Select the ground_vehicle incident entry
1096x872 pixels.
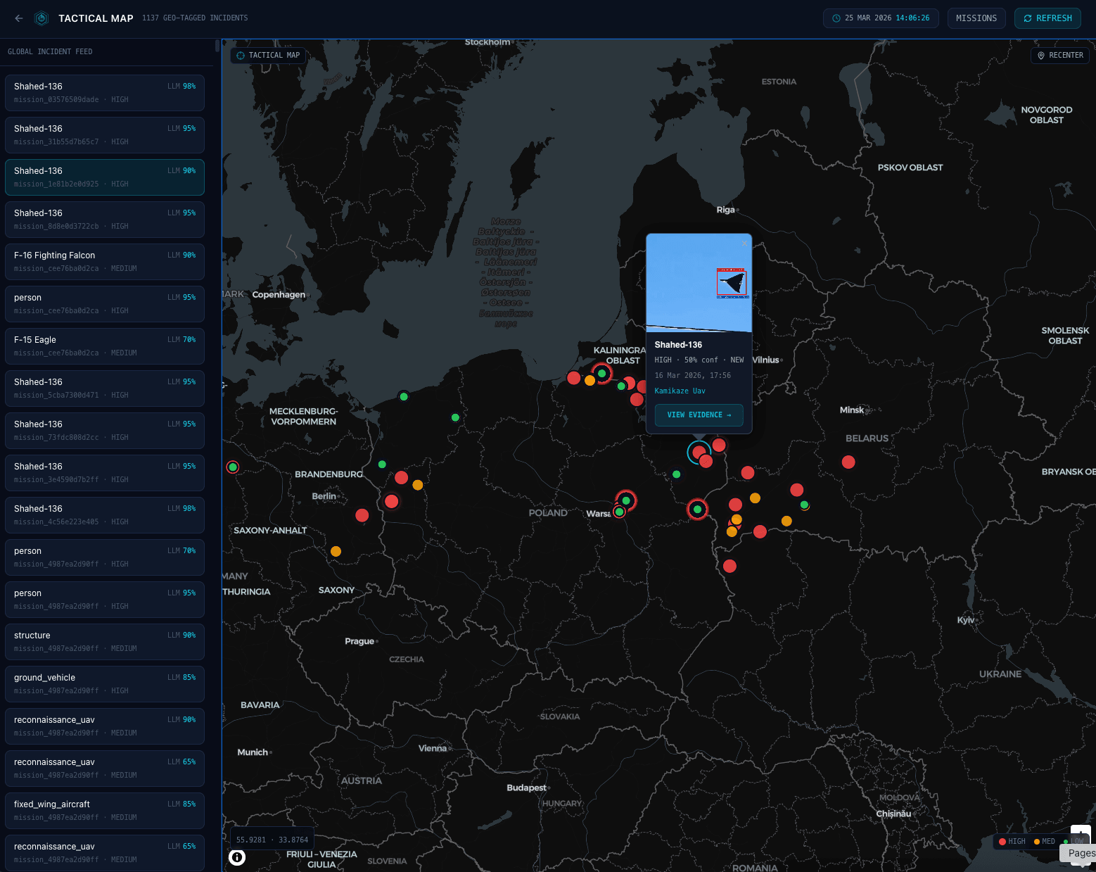(104, 683)
